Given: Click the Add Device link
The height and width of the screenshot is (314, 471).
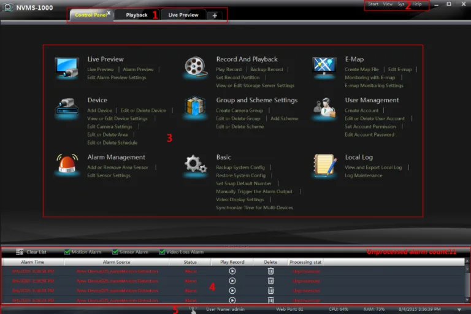Looking at the screenshot, I should point(99,110).
